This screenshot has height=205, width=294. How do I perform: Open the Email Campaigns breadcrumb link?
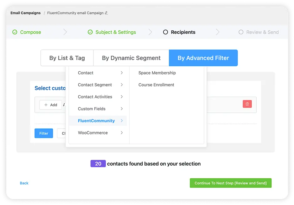tap(25, 13)
